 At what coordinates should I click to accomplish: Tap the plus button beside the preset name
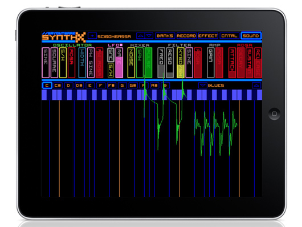[x=92, y=36]
